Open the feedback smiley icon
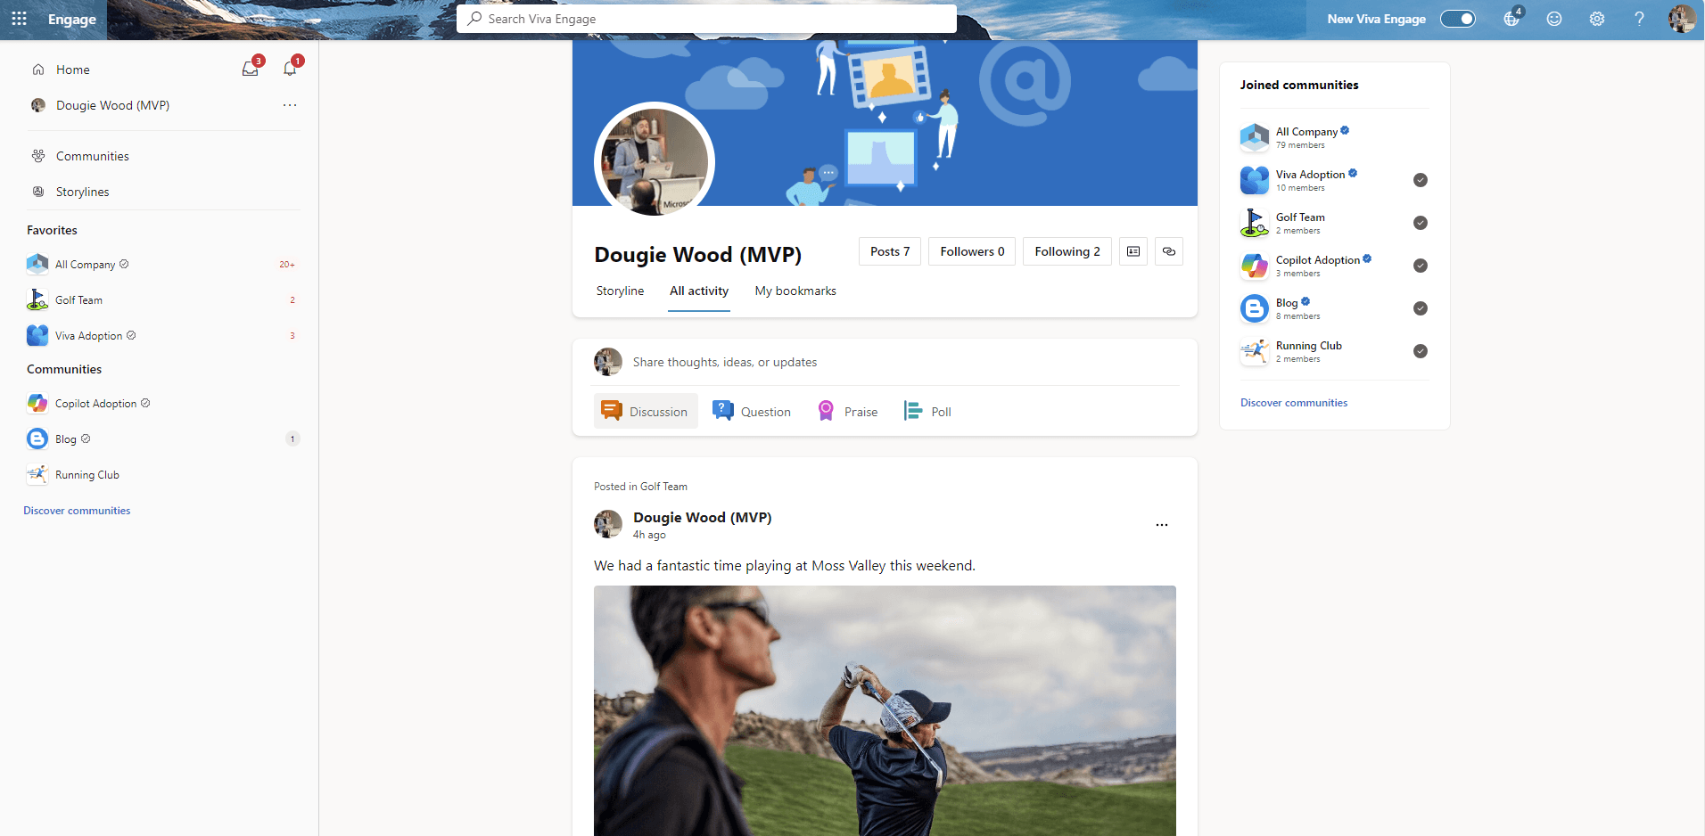1705x836 pixels. tap(1554, 19)
